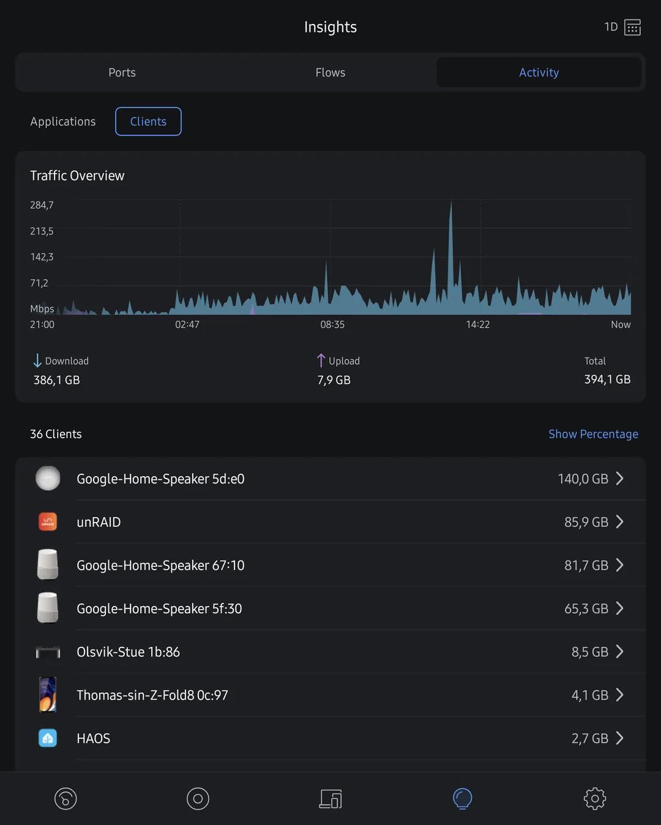The height and width of the screenshot is (825, 661).
Task: Tap the Olsvik-Stue 1b:86 device icon
Action: [48, 652]
